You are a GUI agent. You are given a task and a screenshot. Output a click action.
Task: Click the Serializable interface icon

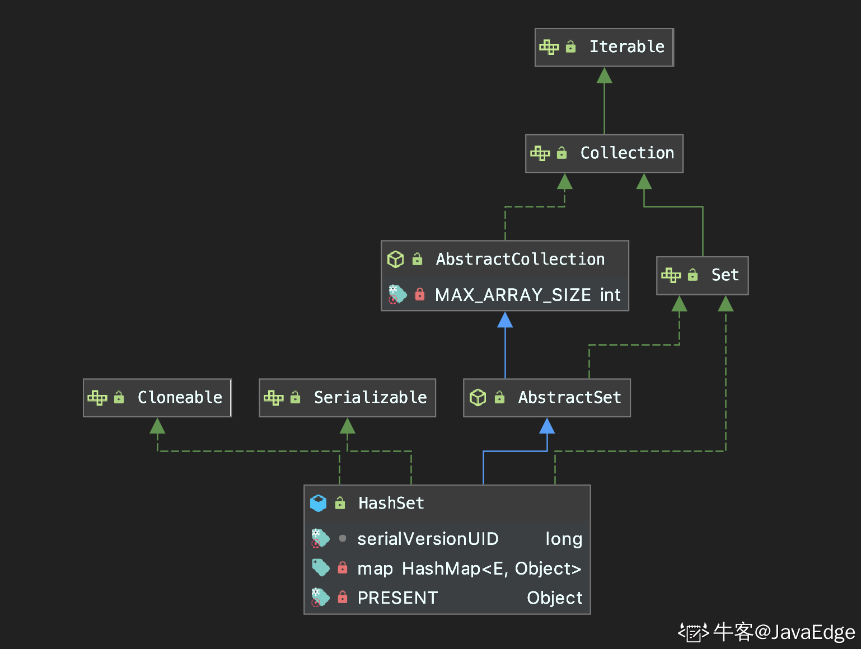click(x=274, y=398)
